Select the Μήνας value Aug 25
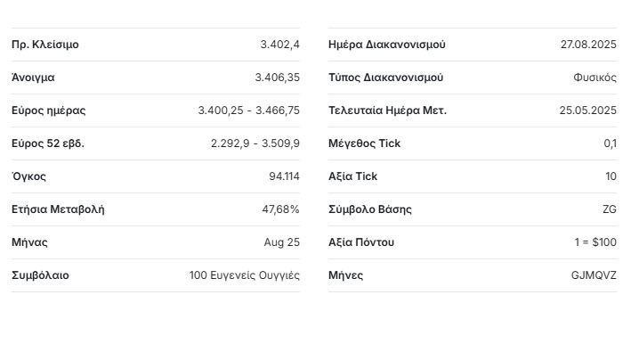The image size is (639, 344). (281, 242)
